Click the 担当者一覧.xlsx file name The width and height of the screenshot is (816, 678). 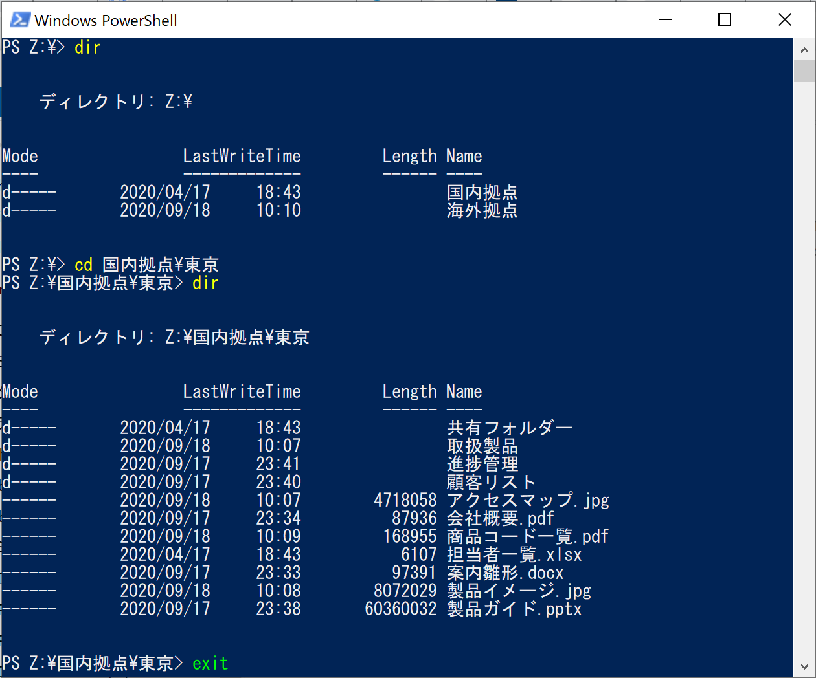coord(514,555)
